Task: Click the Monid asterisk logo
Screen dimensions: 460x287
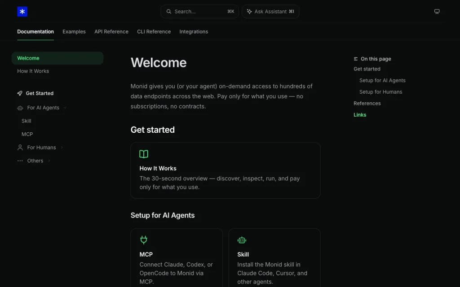Action: (x=22, y=11)
